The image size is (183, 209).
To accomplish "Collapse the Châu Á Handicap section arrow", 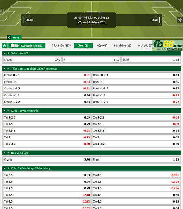I will coord(5,69).
